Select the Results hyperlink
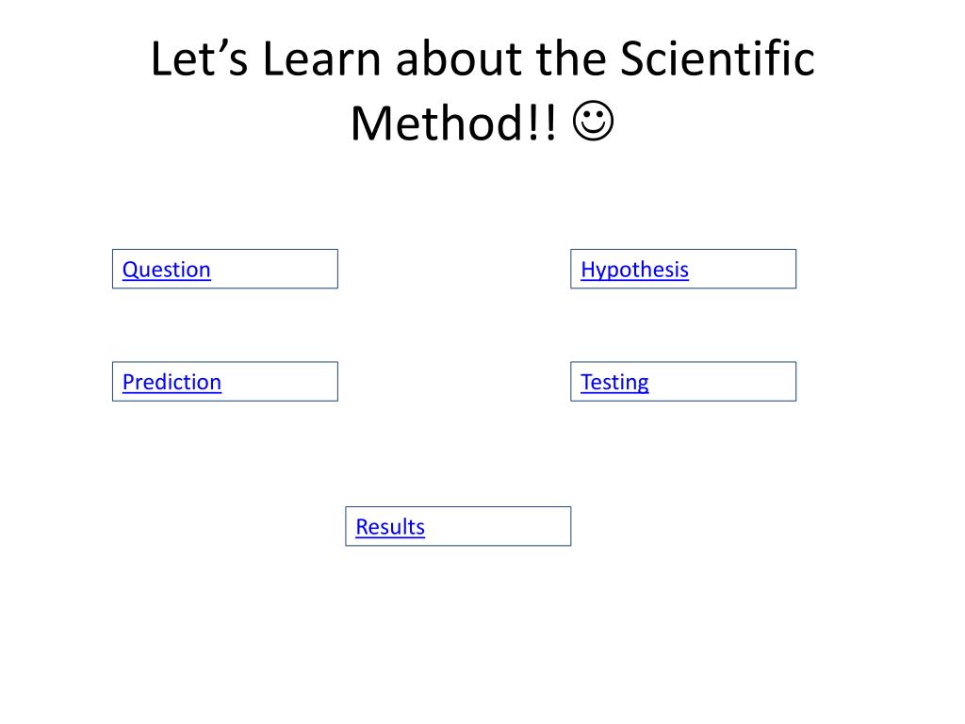Image resolution: width=965 pixels, height=724 pixels. pos(390,527)
